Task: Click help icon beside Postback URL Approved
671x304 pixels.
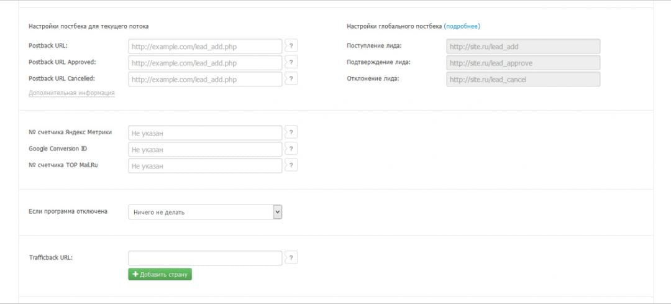Action: (x=291, y=62)
